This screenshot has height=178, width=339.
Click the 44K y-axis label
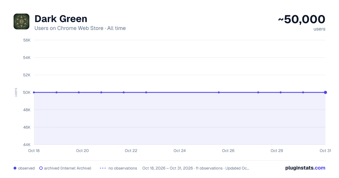27,145
